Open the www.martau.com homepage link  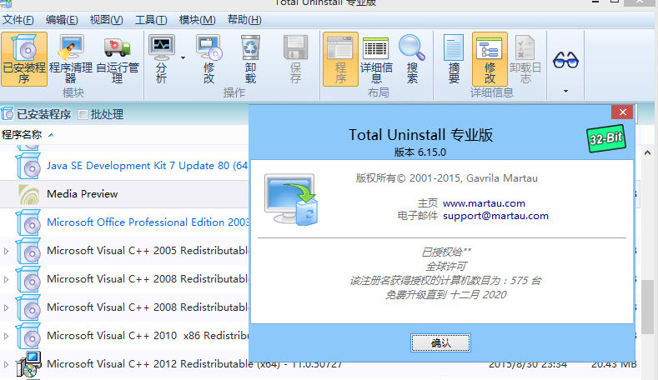(x=484, y=203)
